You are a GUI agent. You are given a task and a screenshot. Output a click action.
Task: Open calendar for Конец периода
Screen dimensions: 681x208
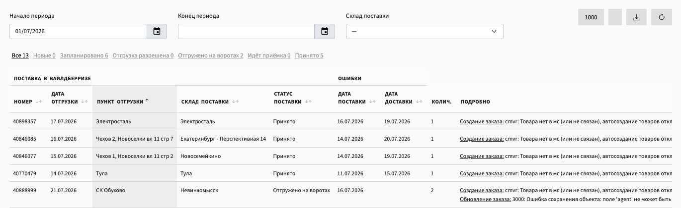coord(325,31)
